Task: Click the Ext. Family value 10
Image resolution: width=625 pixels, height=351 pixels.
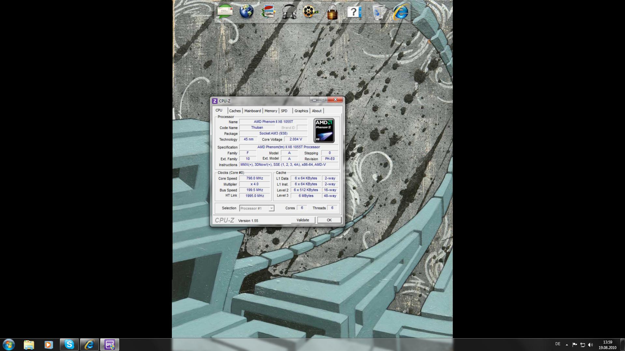Action: (x=248, y=159)
